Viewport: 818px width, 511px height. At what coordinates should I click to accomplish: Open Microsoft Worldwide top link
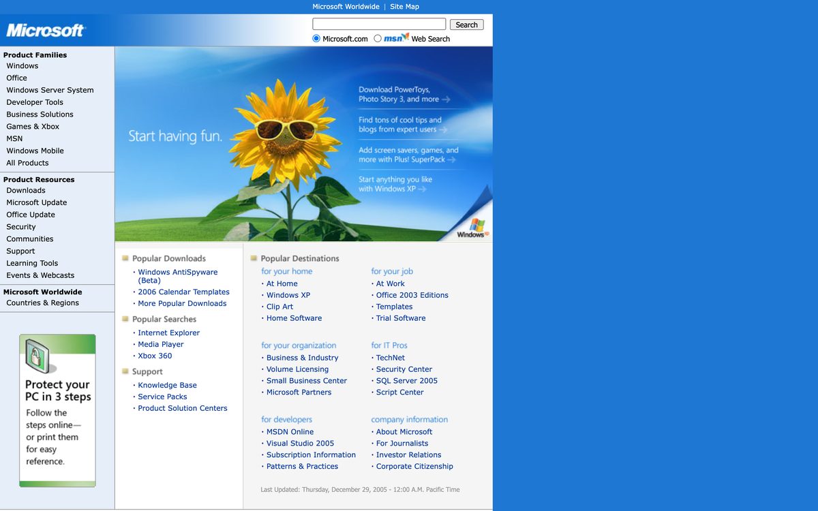346,7
